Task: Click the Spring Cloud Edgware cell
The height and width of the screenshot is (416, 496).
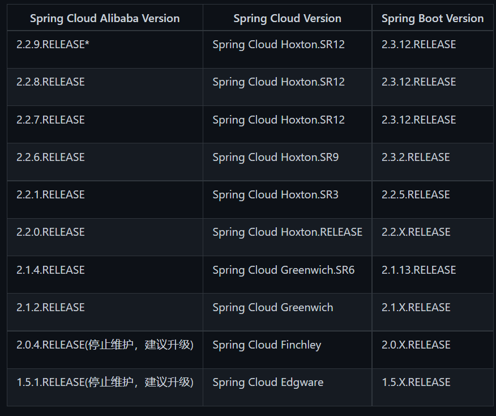Action: (287, 387)
